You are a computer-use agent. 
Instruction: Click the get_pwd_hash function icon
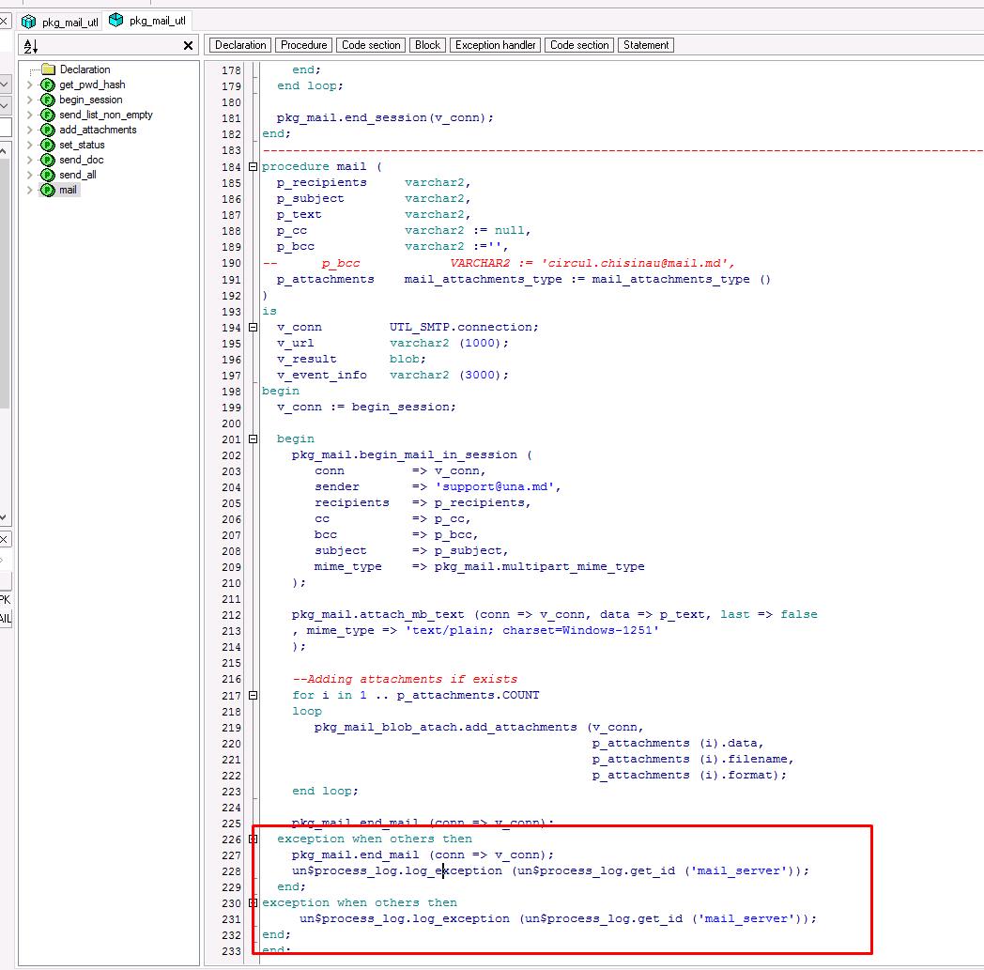48,85
